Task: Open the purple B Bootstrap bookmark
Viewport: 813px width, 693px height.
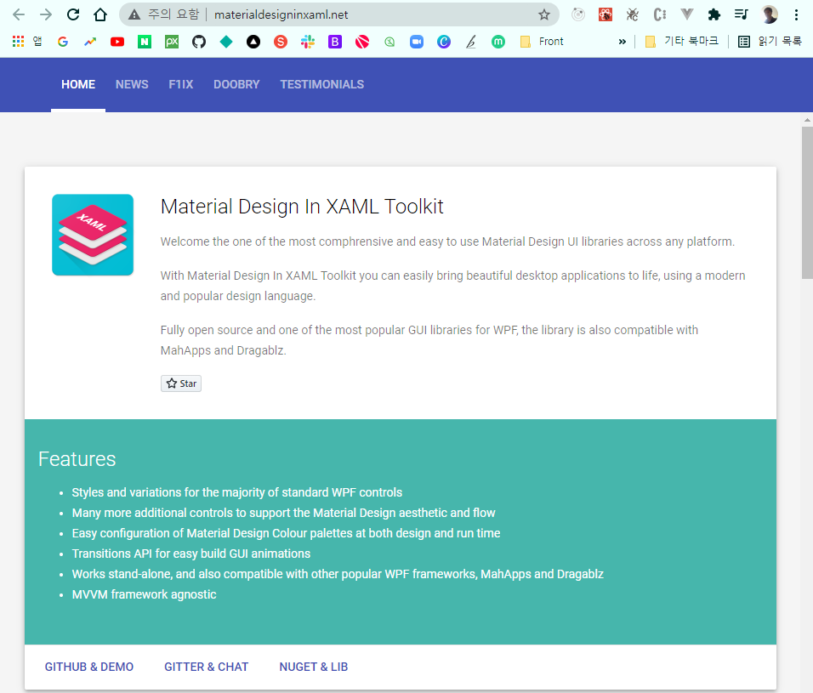Action: pyautogui.click(x=335, y=42)
